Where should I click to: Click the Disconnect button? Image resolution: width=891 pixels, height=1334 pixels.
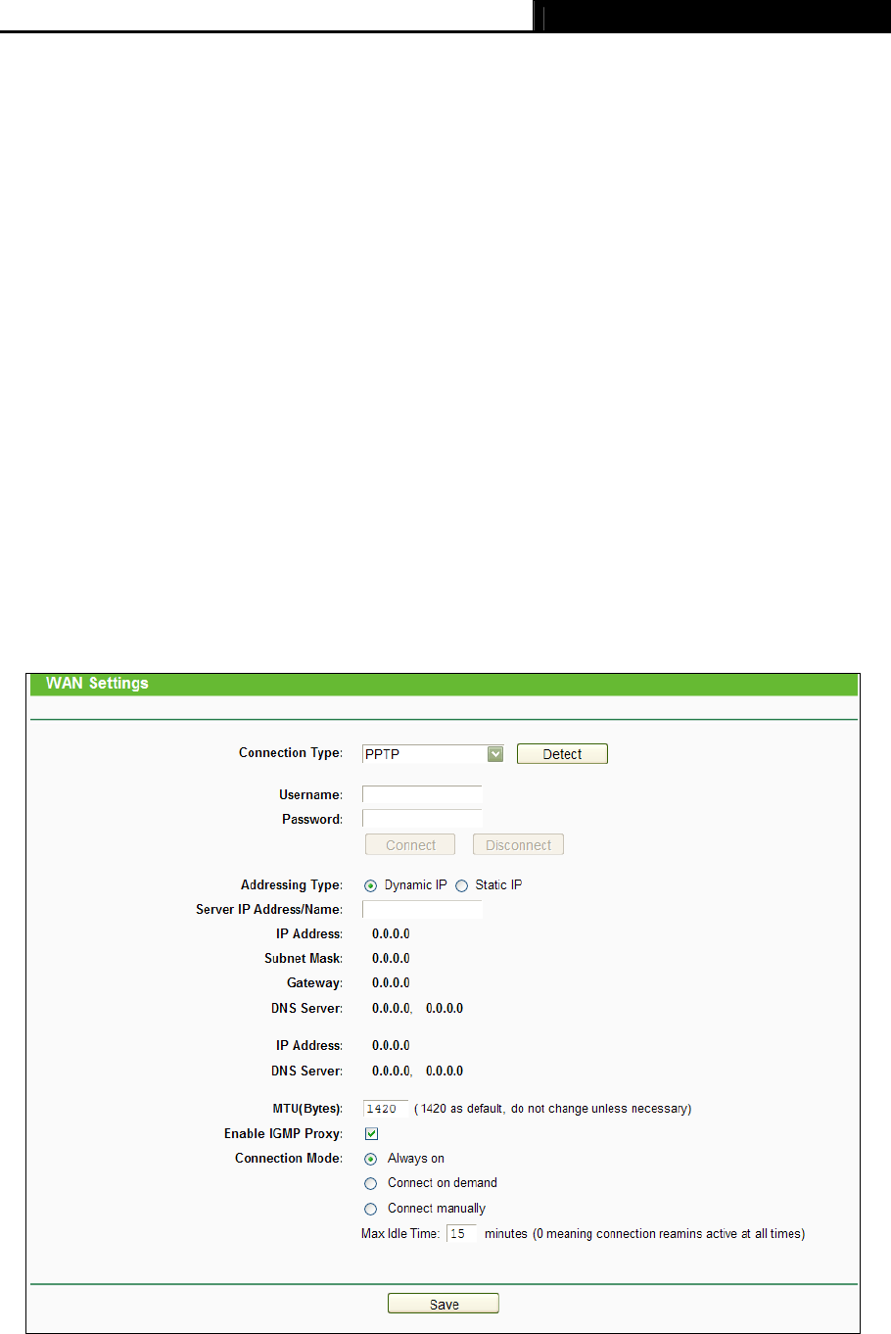[518, 844]
